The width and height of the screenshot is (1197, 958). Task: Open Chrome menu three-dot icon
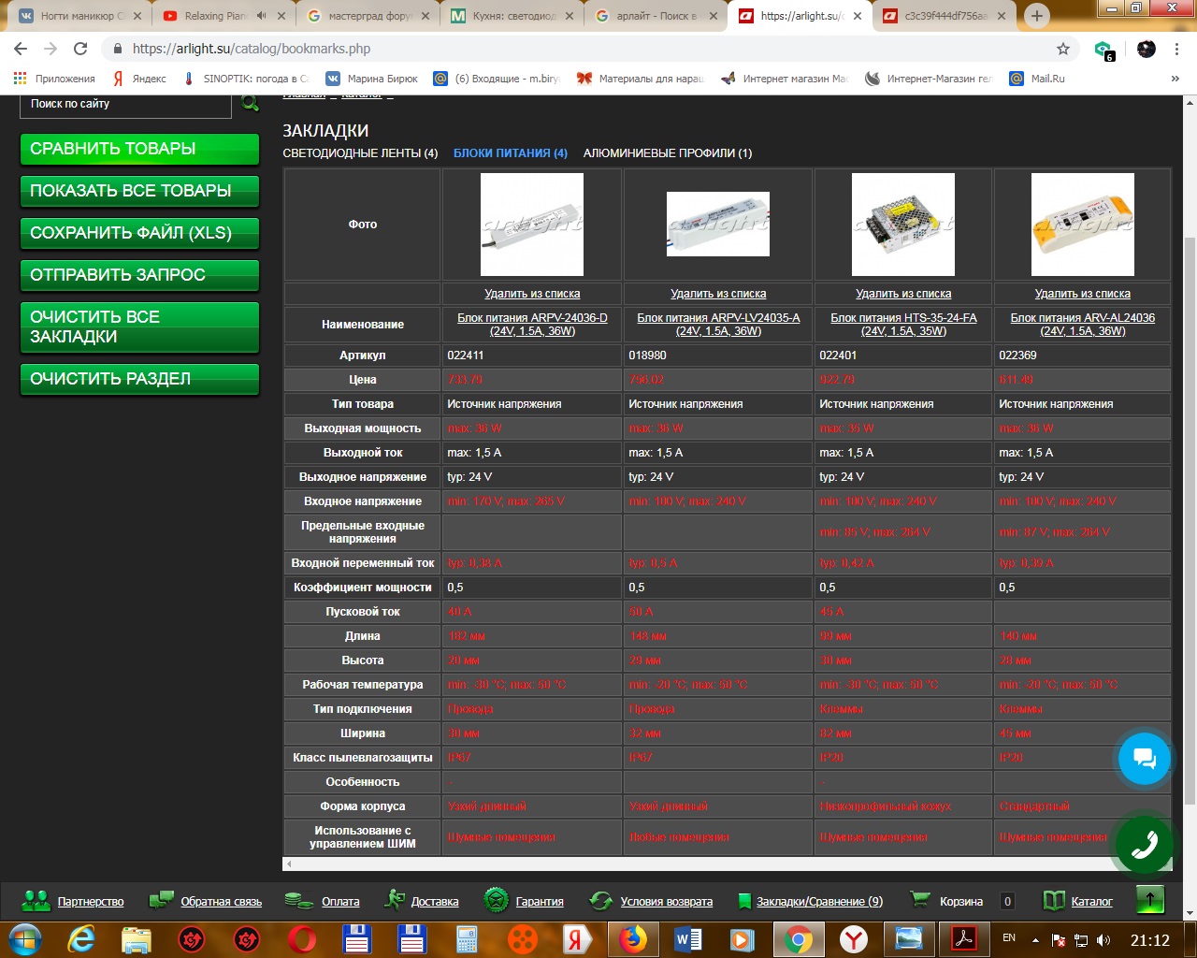click(x=1177, y=49)
